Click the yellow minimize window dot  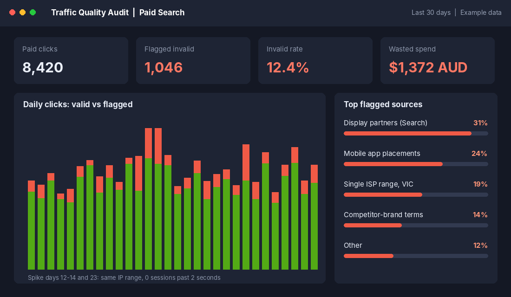(x=22, y=13)
